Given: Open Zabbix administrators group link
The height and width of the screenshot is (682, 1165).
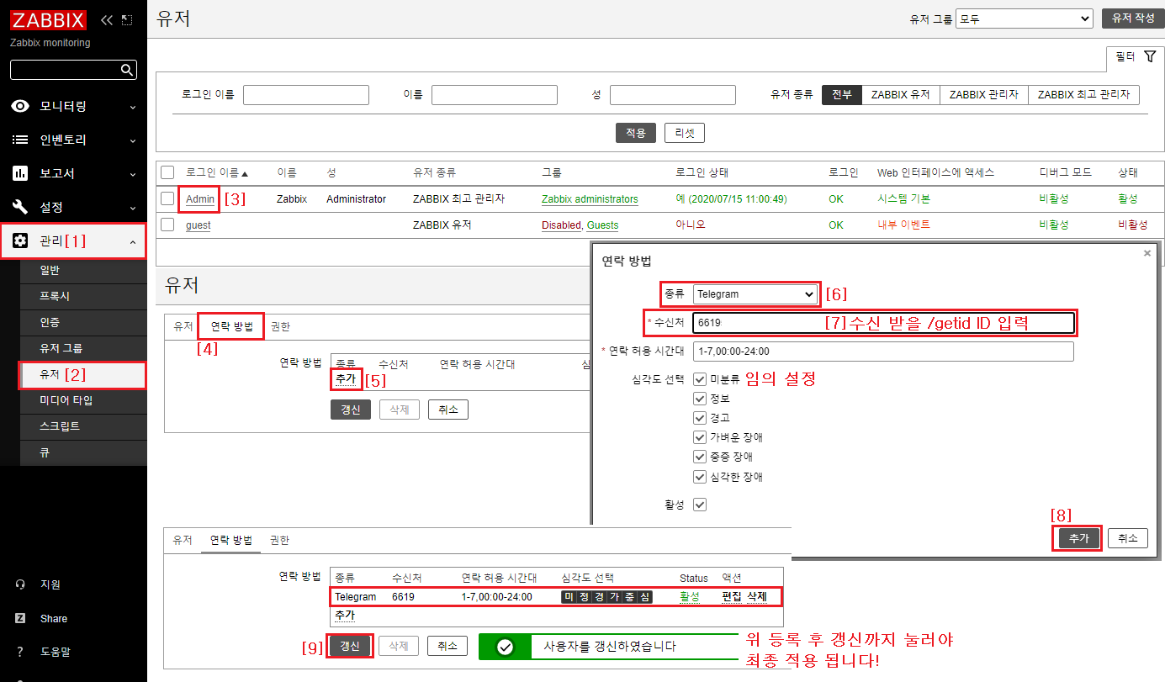Looking at the screenshot, I should pos(590,199).
